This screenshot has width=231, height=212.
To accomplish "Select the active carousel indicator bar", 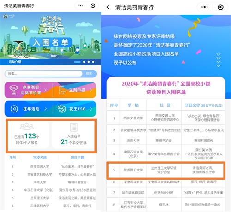I will click(77, 62).
